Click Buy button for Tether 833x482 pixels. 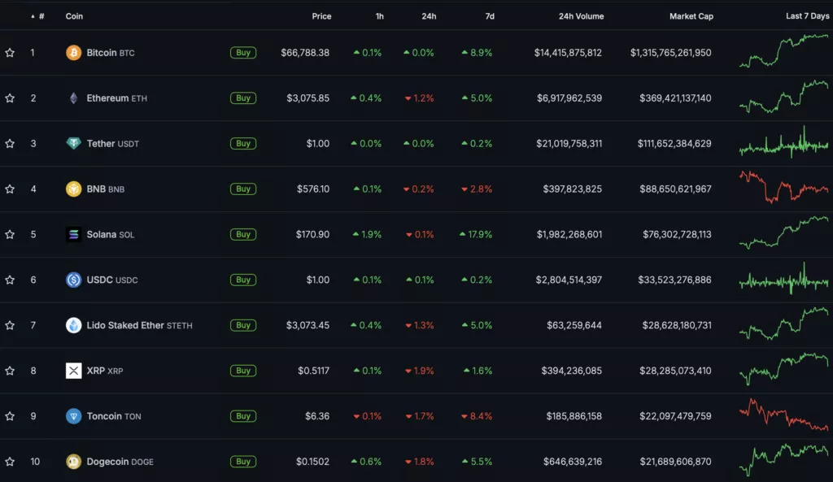243,143
